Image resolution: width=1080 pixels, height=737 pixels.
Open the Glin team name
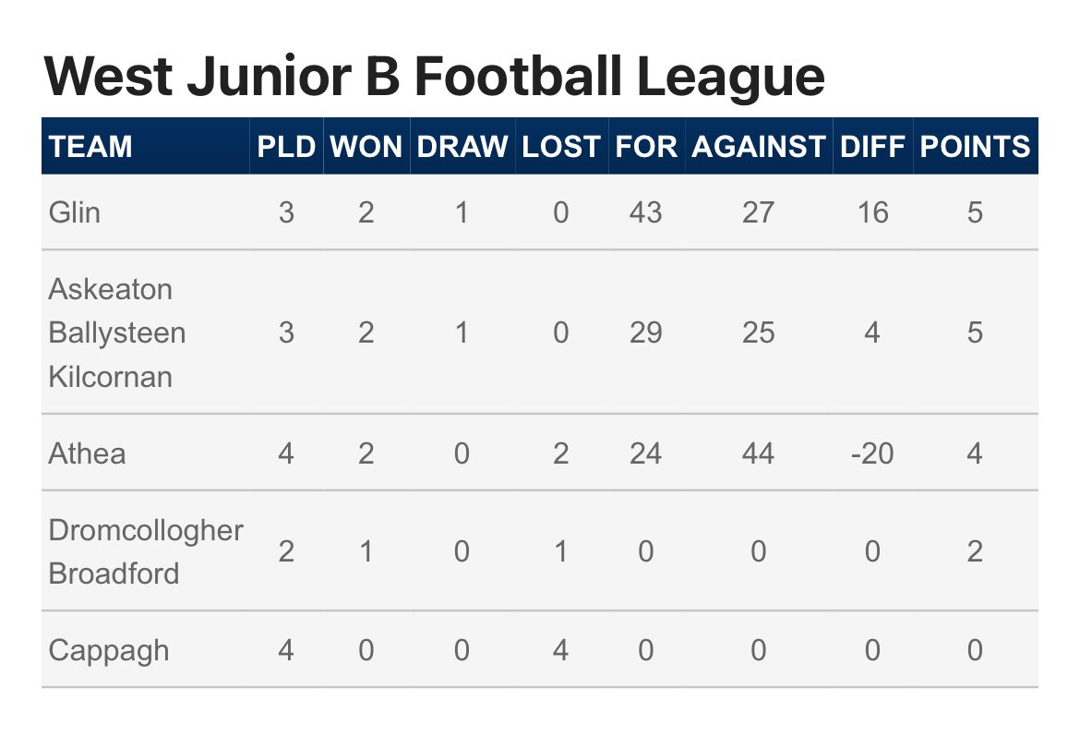point(75,213)
